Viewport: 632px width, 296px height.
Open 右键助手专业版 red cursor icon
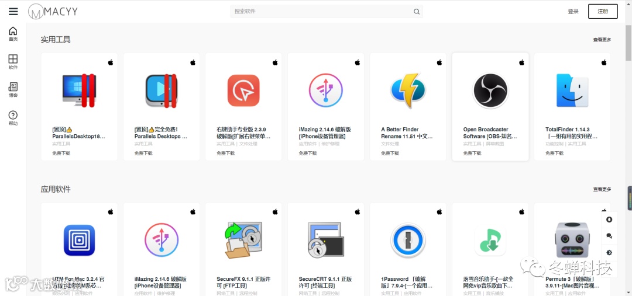(x=243, y=90)
